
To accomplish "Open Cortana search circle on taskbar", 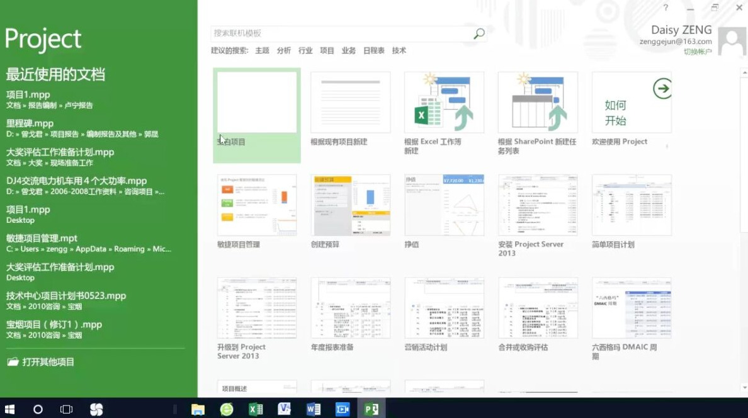I will pyautogui.click(x=38, y=409).
